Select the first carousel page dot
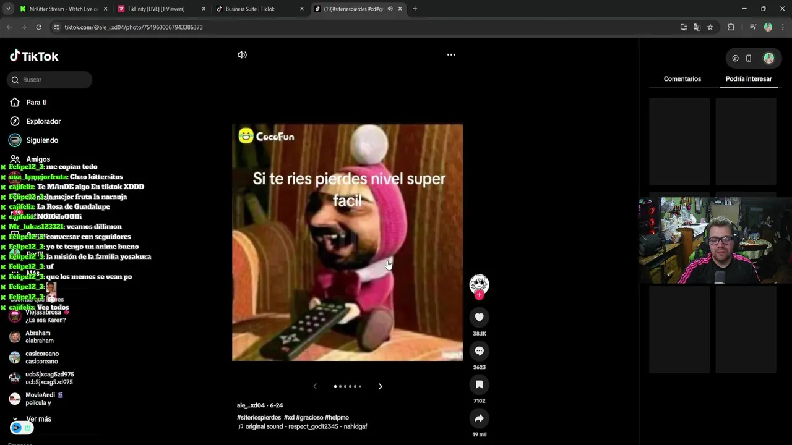792x445 pixels. click(335, 386)
